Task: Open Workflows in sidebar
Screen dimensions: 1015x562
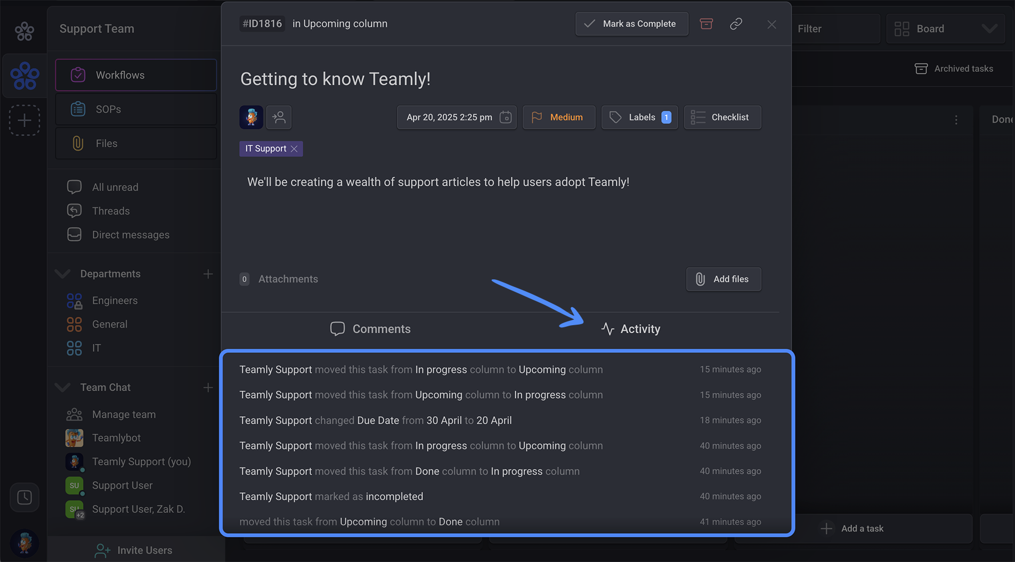Action: point(136,75)
